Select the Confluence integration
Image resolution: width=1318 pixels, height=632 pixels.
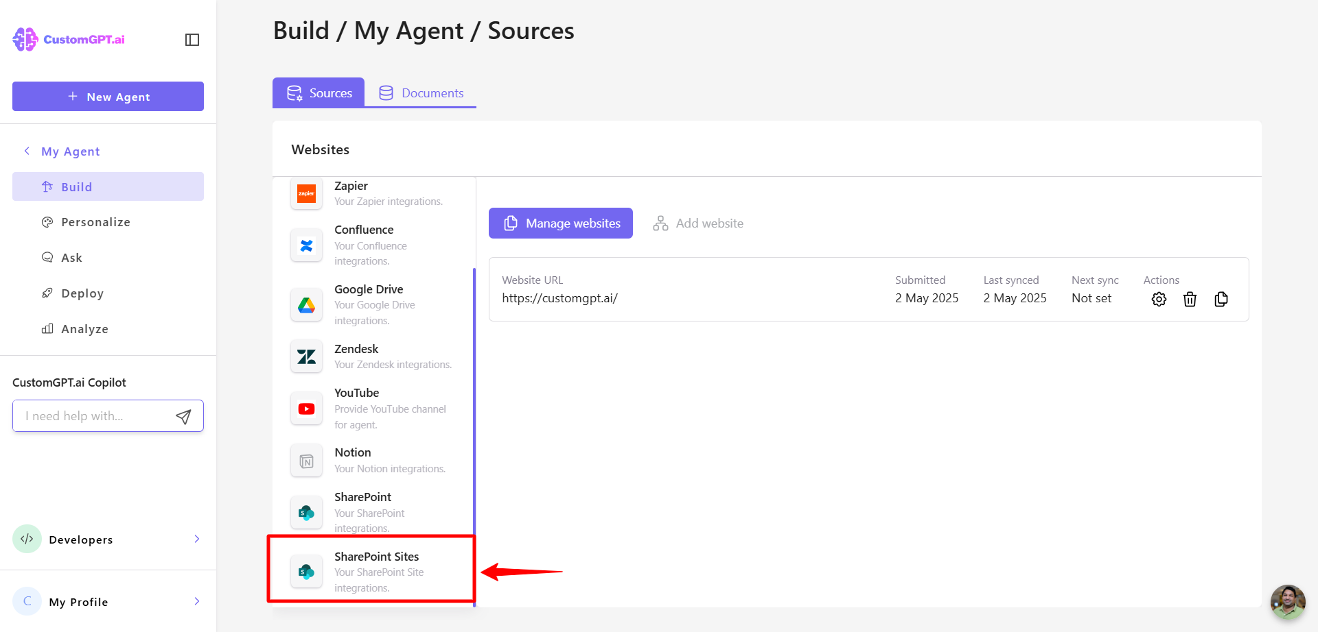pos(373,245)
